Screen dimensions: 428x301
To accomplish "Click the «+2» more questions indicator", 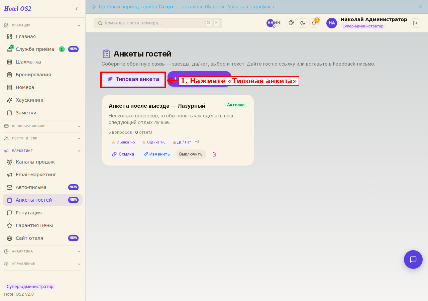I will pyautogui.click(x=197, y=142).
